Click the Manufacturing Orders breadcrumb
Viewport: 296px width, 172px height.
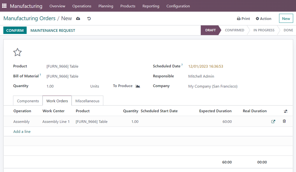[29, 18]
